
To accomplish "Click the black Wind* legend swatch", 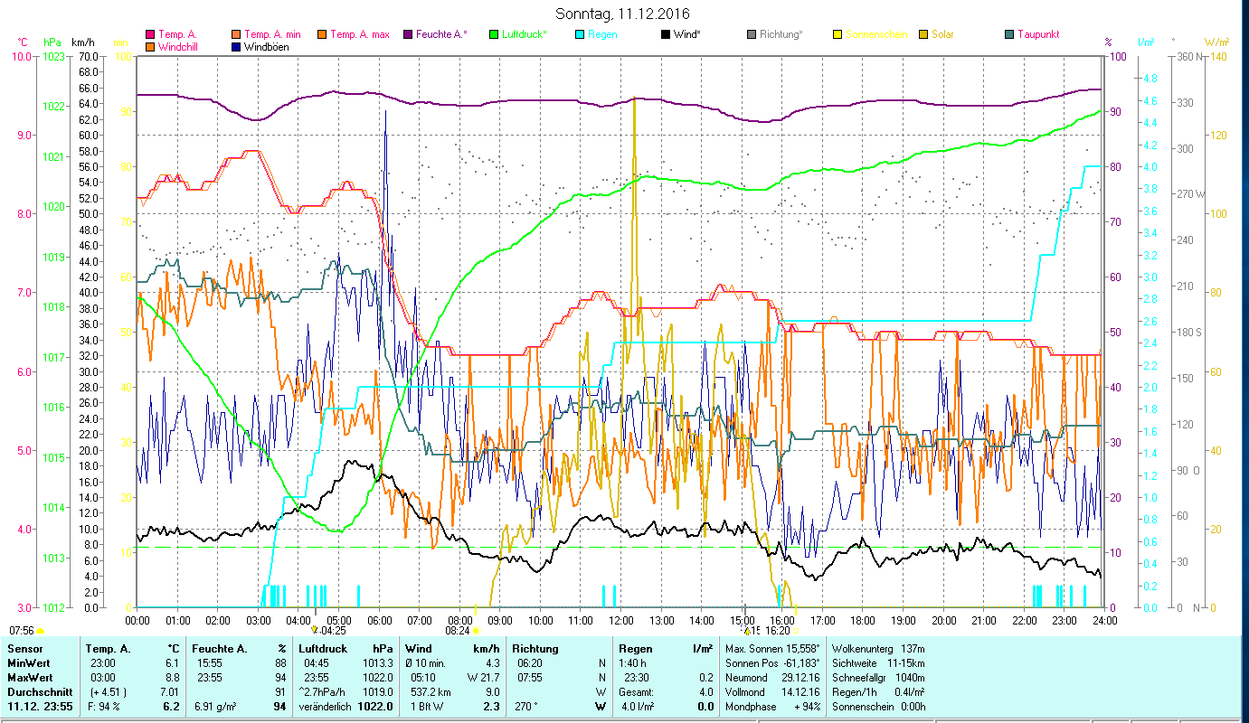I will [x=666, y=35].
